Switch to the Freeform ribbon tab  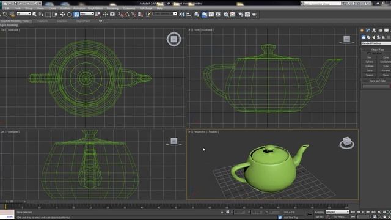pyautogui.click(x=43, y=21)
